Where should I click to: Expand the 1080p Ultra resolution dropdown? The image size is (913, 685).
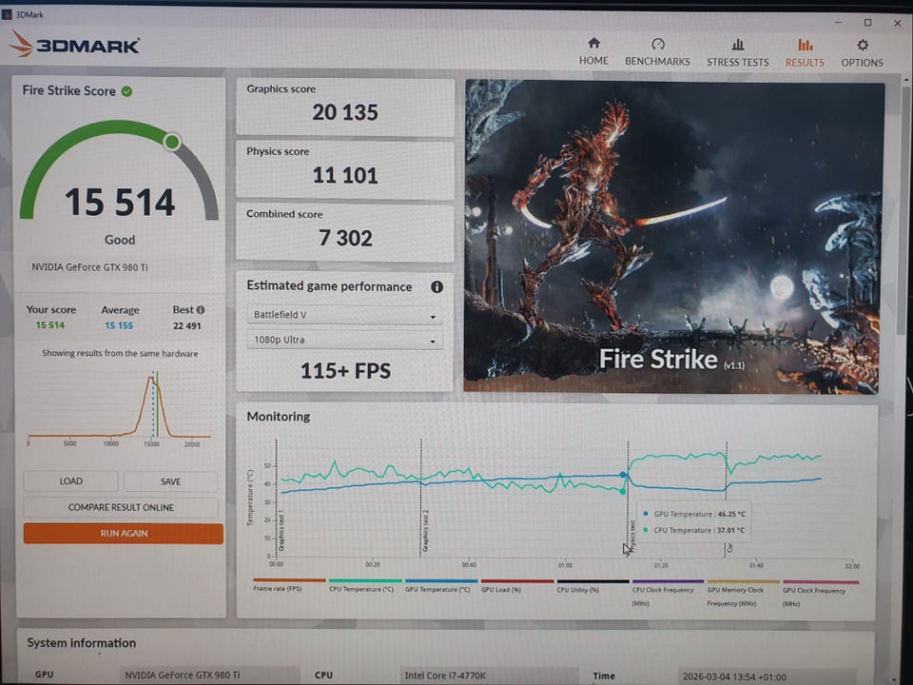coord(344,340)
